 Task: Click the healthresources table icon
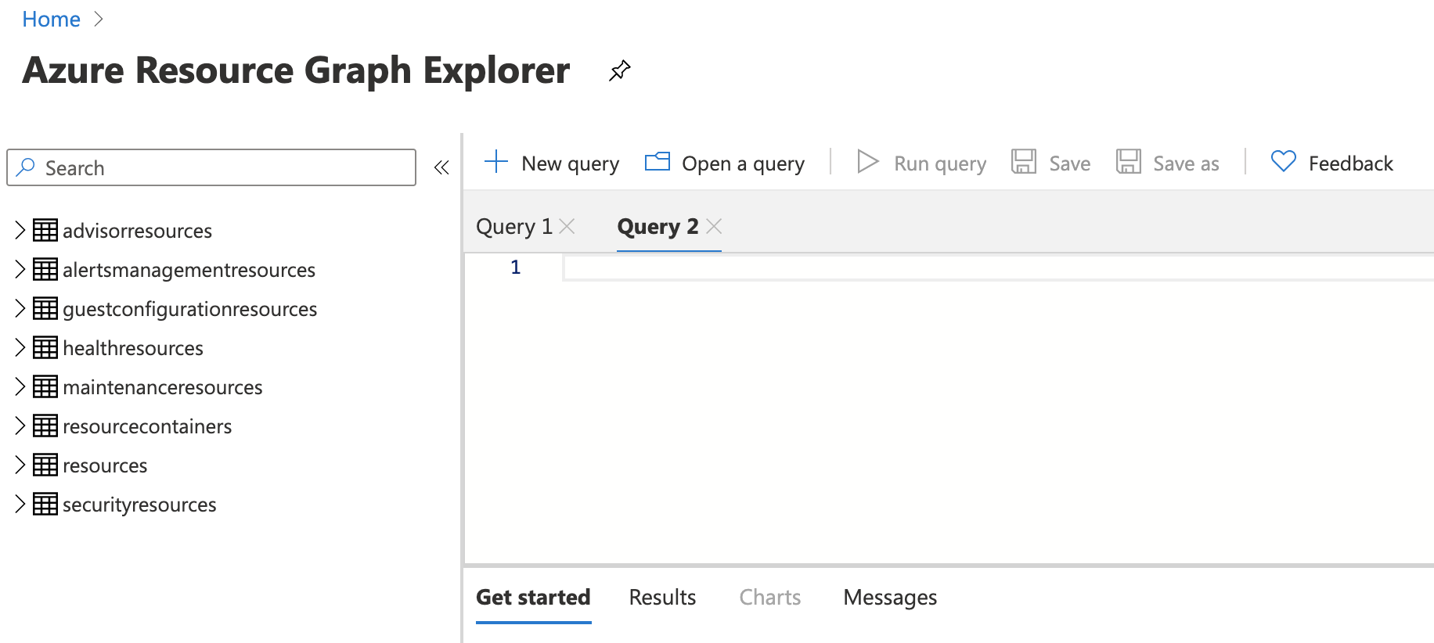point(45,347)
